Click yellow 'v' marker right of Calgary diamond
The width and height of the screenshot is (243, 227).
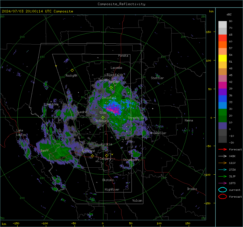point(112,154)
